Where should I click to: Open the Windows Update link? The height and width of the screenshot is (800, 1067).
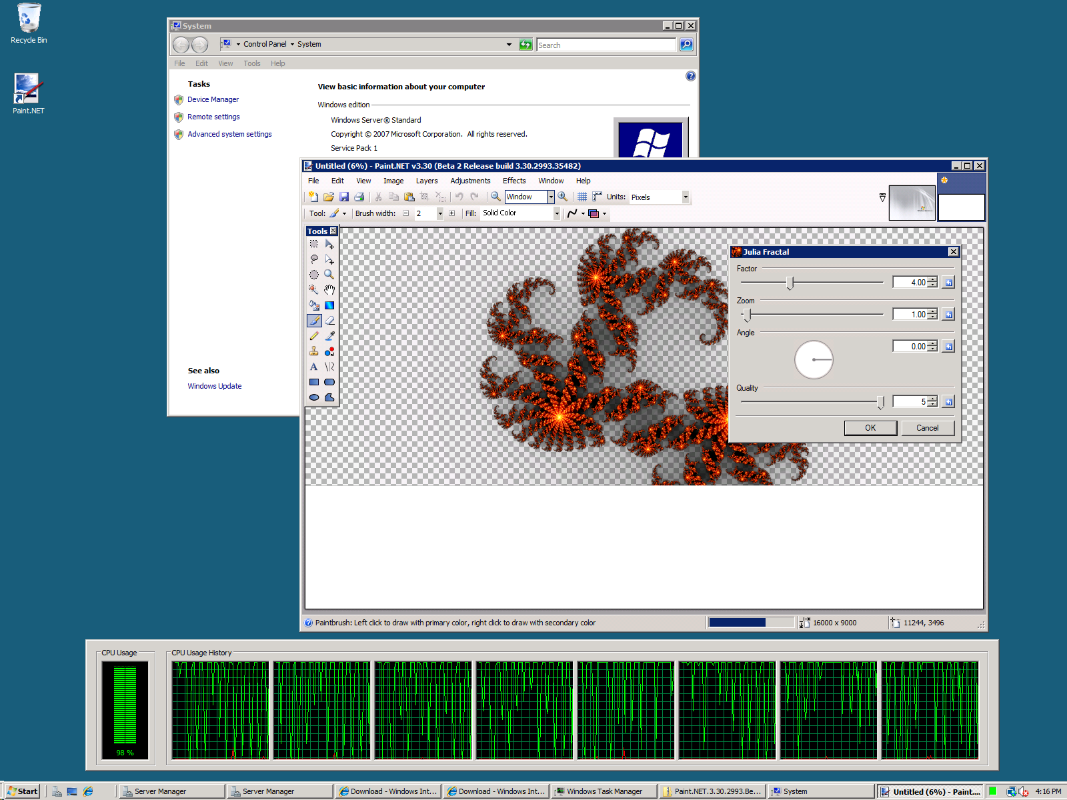pos(215,386)
